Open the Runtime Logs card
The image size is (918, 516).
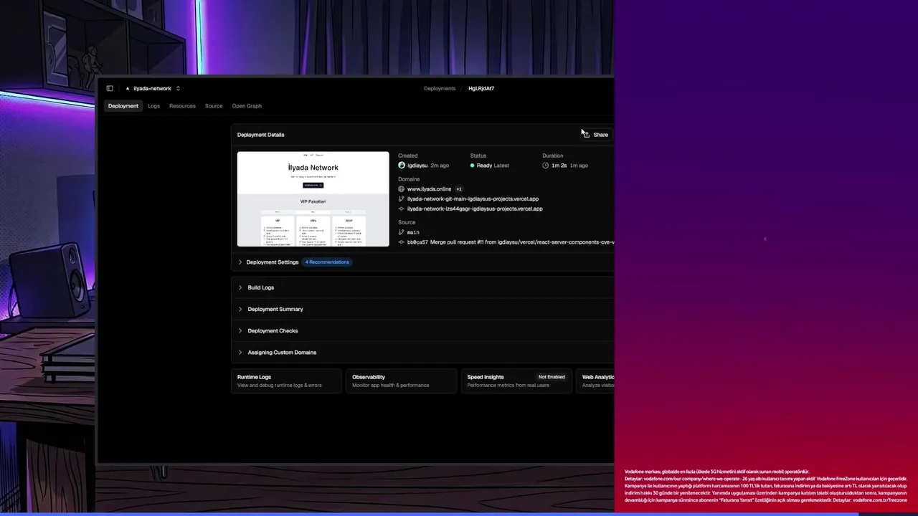[x=288, y=381]
